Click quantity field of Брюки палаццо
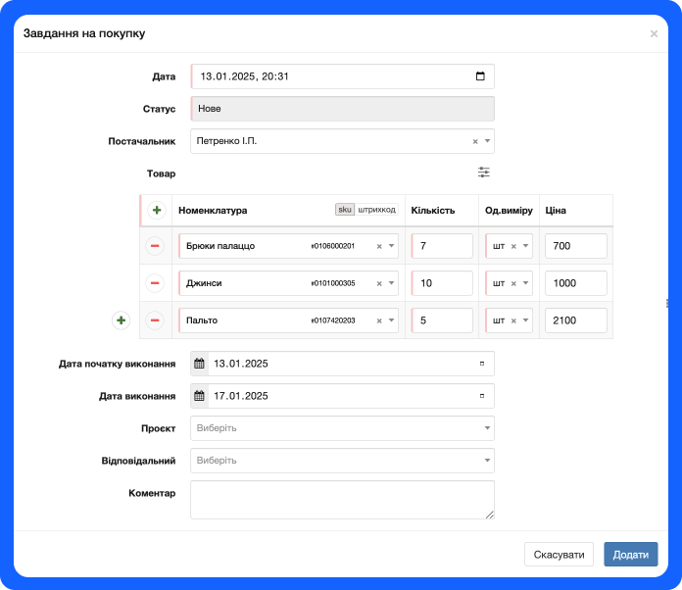 tap(443, 246)
